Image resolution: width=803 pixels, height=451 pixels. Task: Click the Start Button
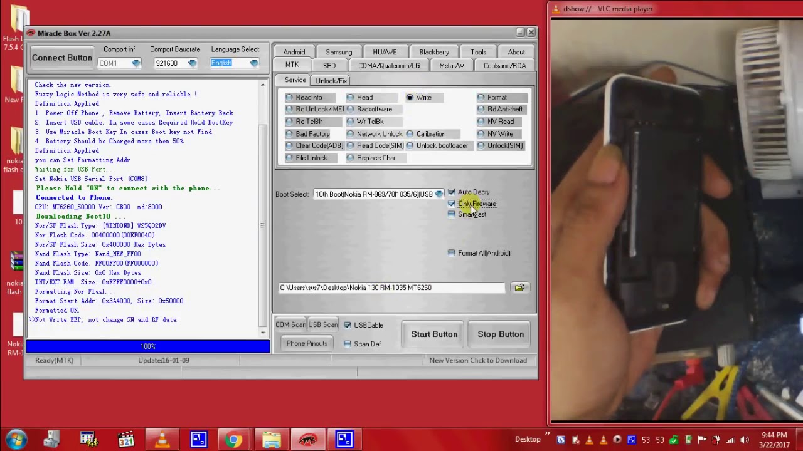pyautogui.click(x=434, y=334)
